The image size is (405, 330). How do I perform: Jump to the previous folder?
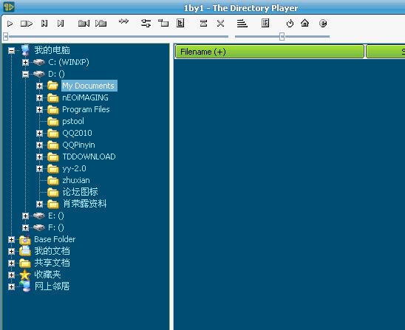click(x=84, y=24)
